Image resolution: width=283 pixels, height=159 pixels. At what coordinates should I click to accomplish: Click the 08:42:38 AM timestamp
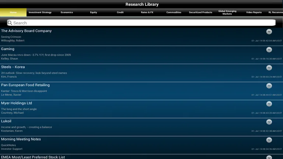pyautogui.click(x=266, y=131)
